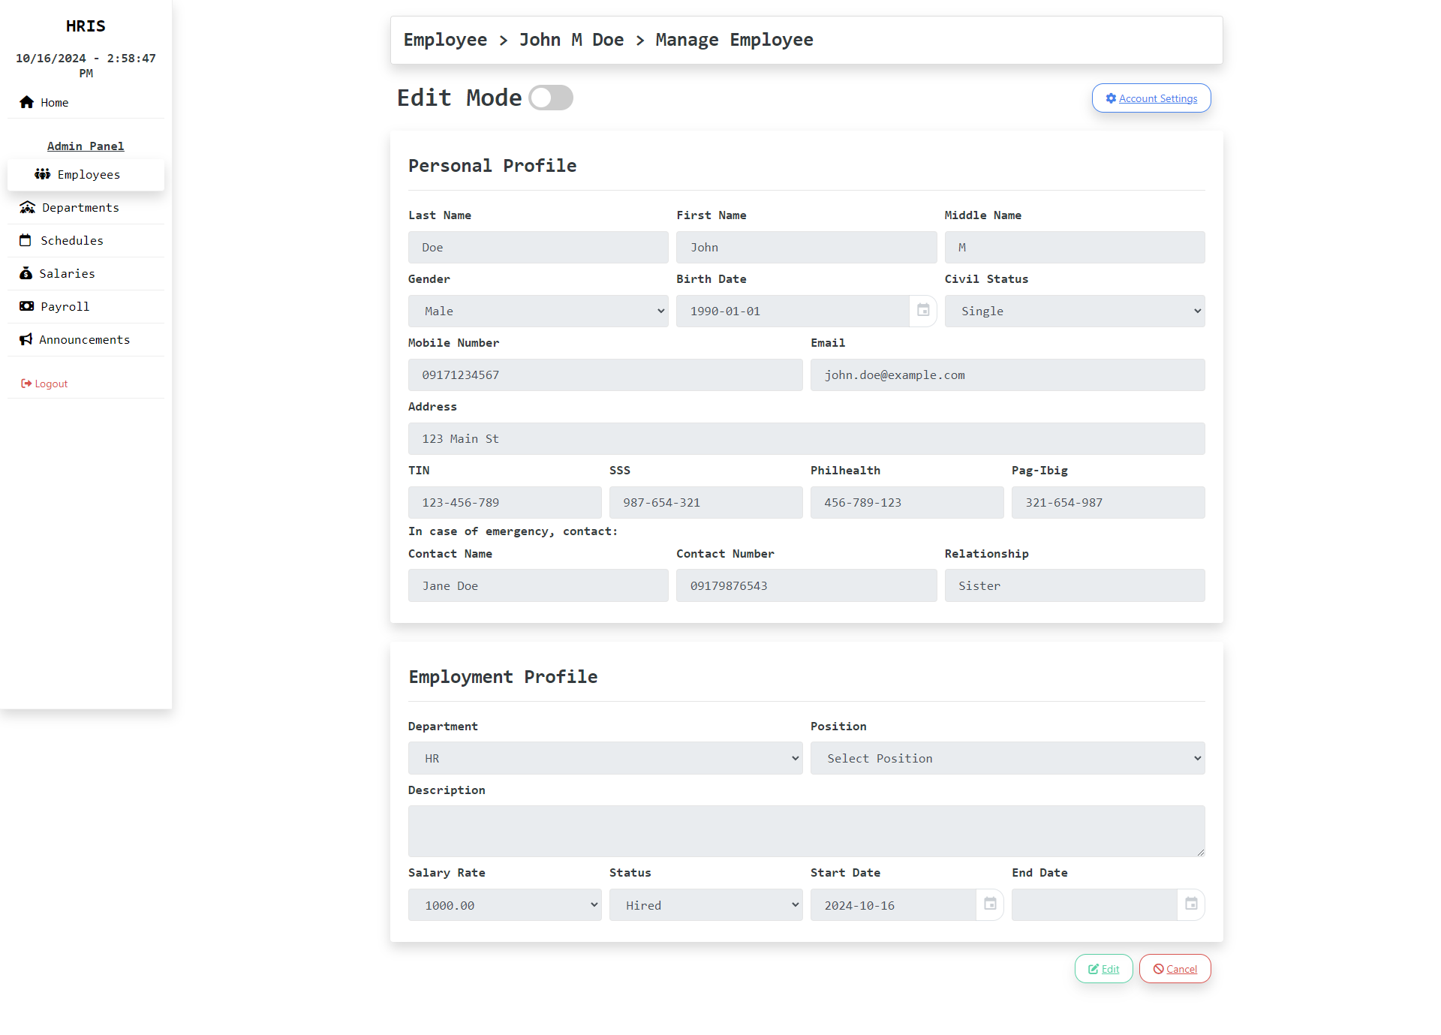Expand the Select Position dropdown
This screenshot has width=1441, height=1035.
(x=1007, y=758)
